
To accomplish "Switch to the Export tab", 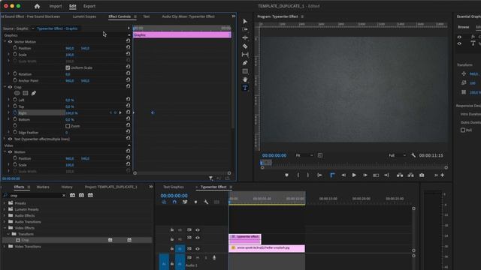I will tap(89, 6).
